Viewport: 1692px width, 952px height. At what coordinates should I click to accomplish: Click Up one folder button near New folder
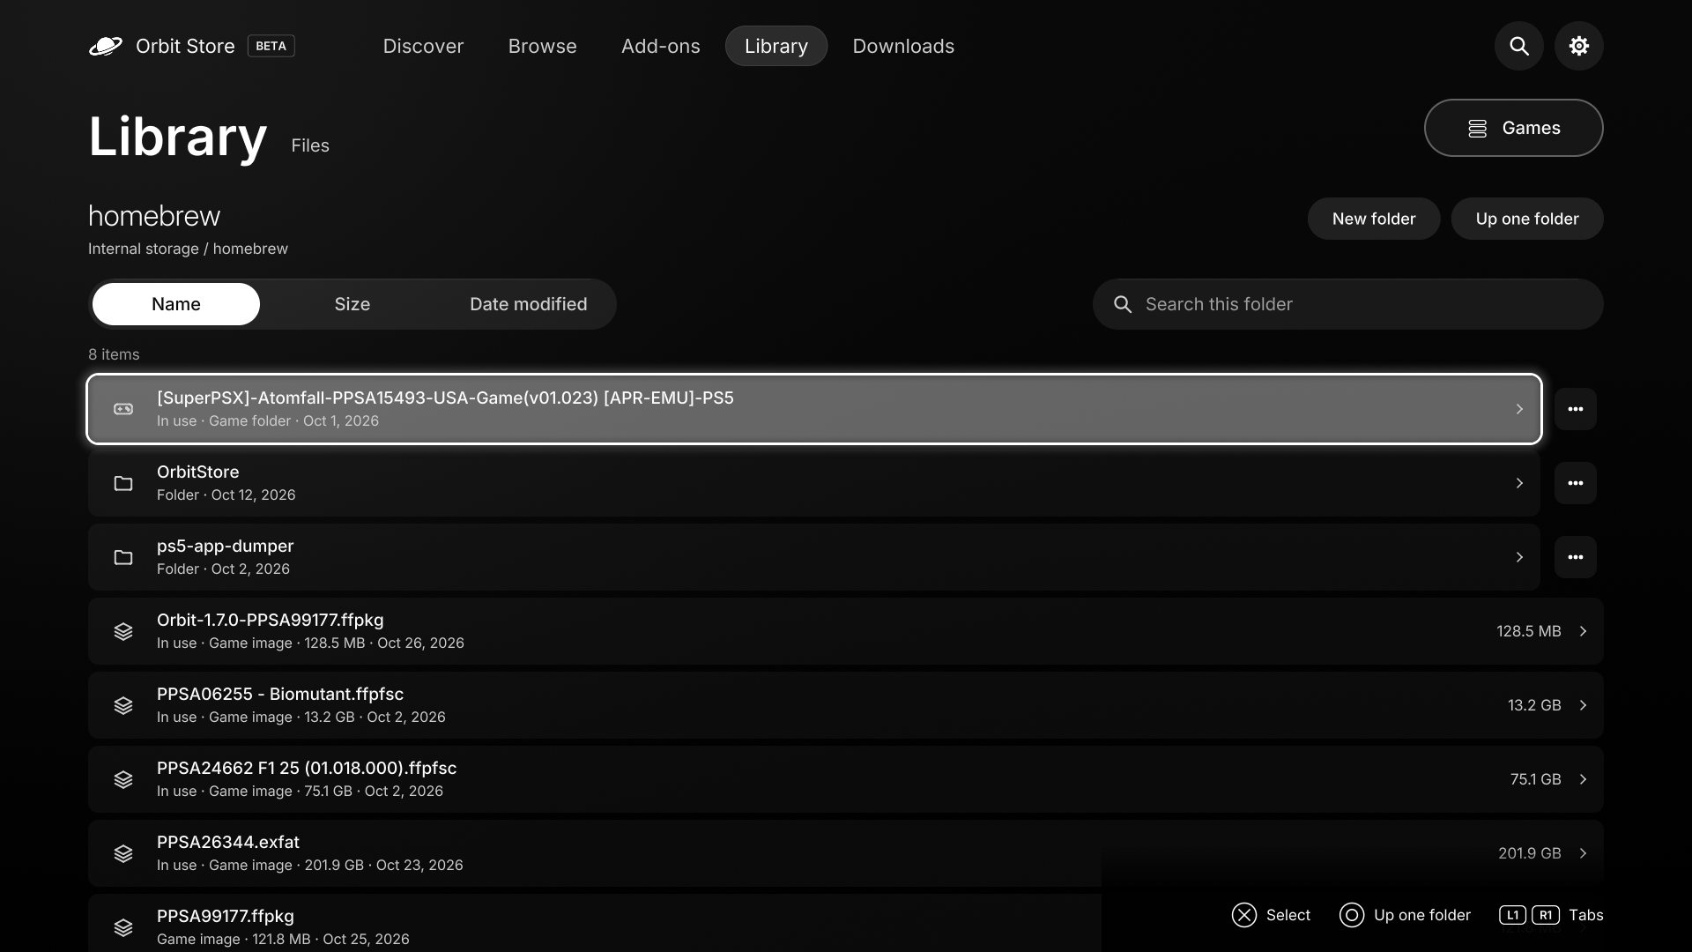tap(1527, 219)
